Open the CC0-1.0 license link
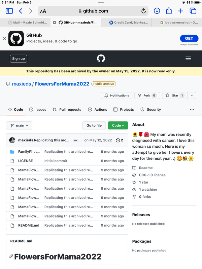Viewport: 202px width, 269px height. pyautogui.click(x=152, y=175)
